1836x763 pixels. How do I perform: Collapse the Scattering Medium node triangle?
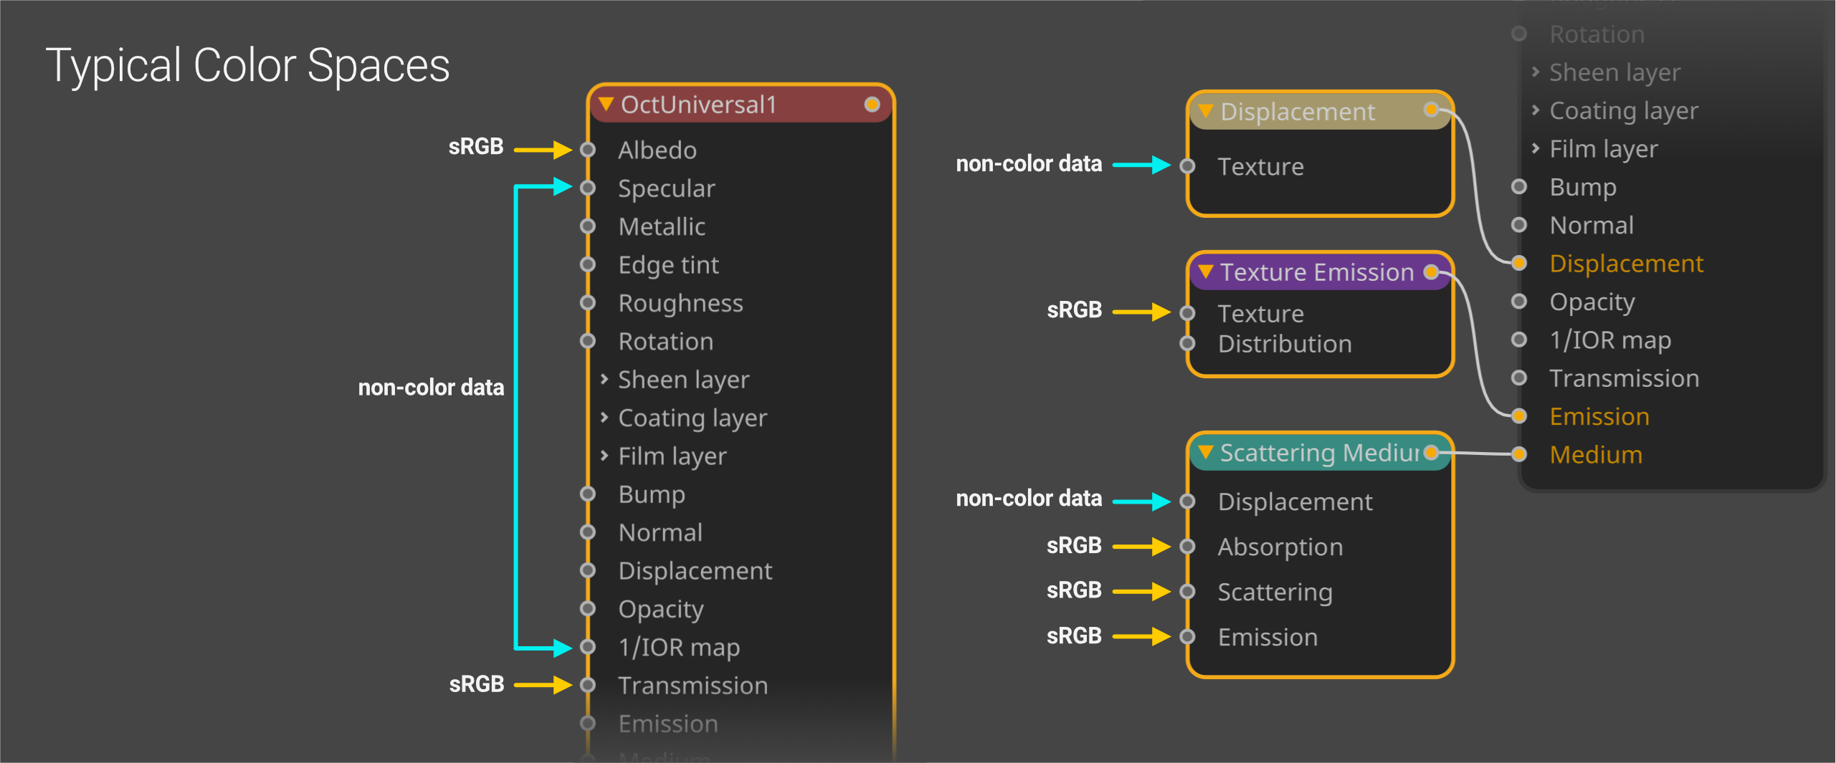(x=1206, y=452)
